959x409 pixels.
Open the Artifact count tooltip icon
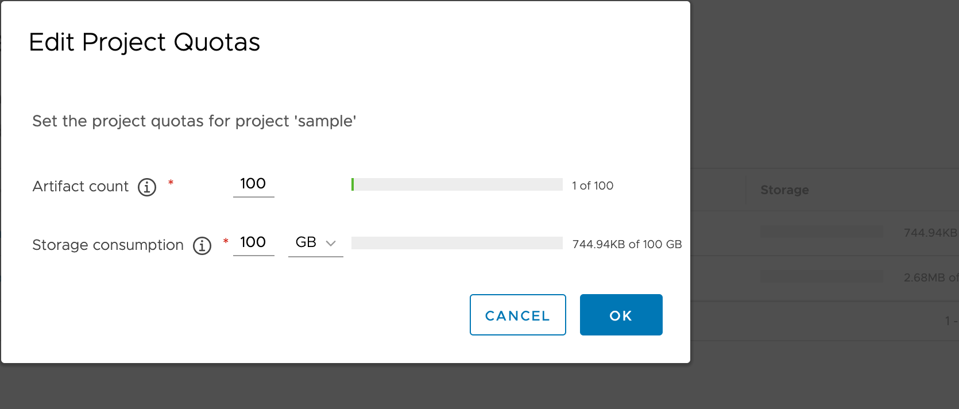pos(147,187)
